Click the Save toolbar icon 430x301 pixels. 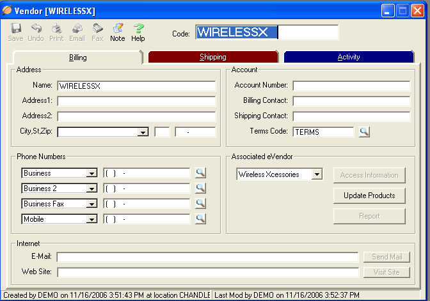(15, 33)
